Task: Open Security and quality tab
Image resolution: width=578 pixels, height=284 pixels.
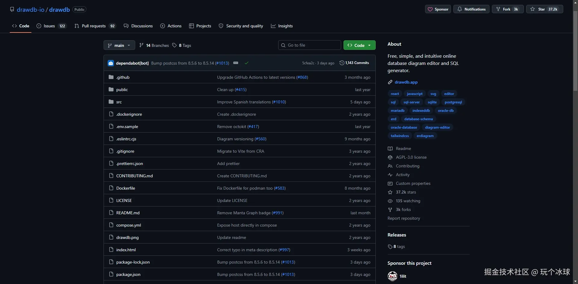Action: coord(241,26)
